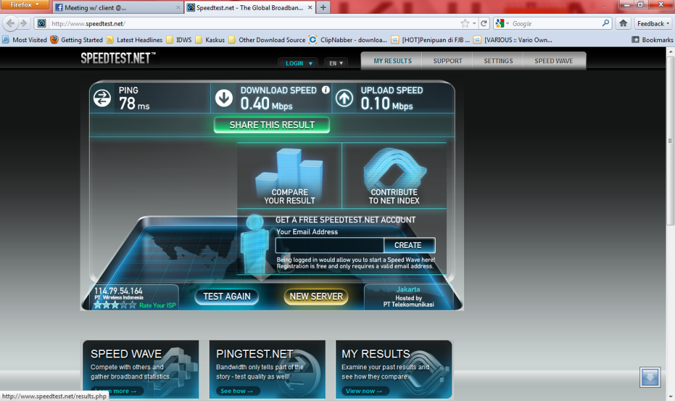Open the Other Download Source bookmark folder
The width and height of the screenshot is (675, 401).
(x=267, y=40)
